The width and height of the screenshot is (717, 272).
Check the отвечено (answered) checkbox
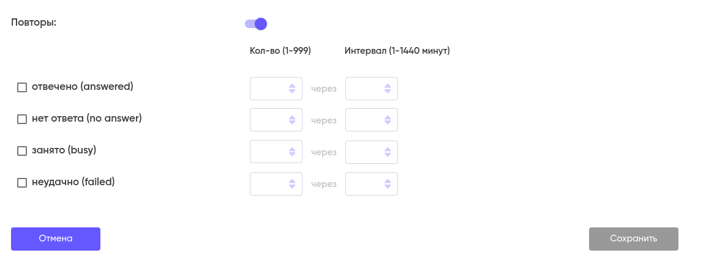[22, 87]
